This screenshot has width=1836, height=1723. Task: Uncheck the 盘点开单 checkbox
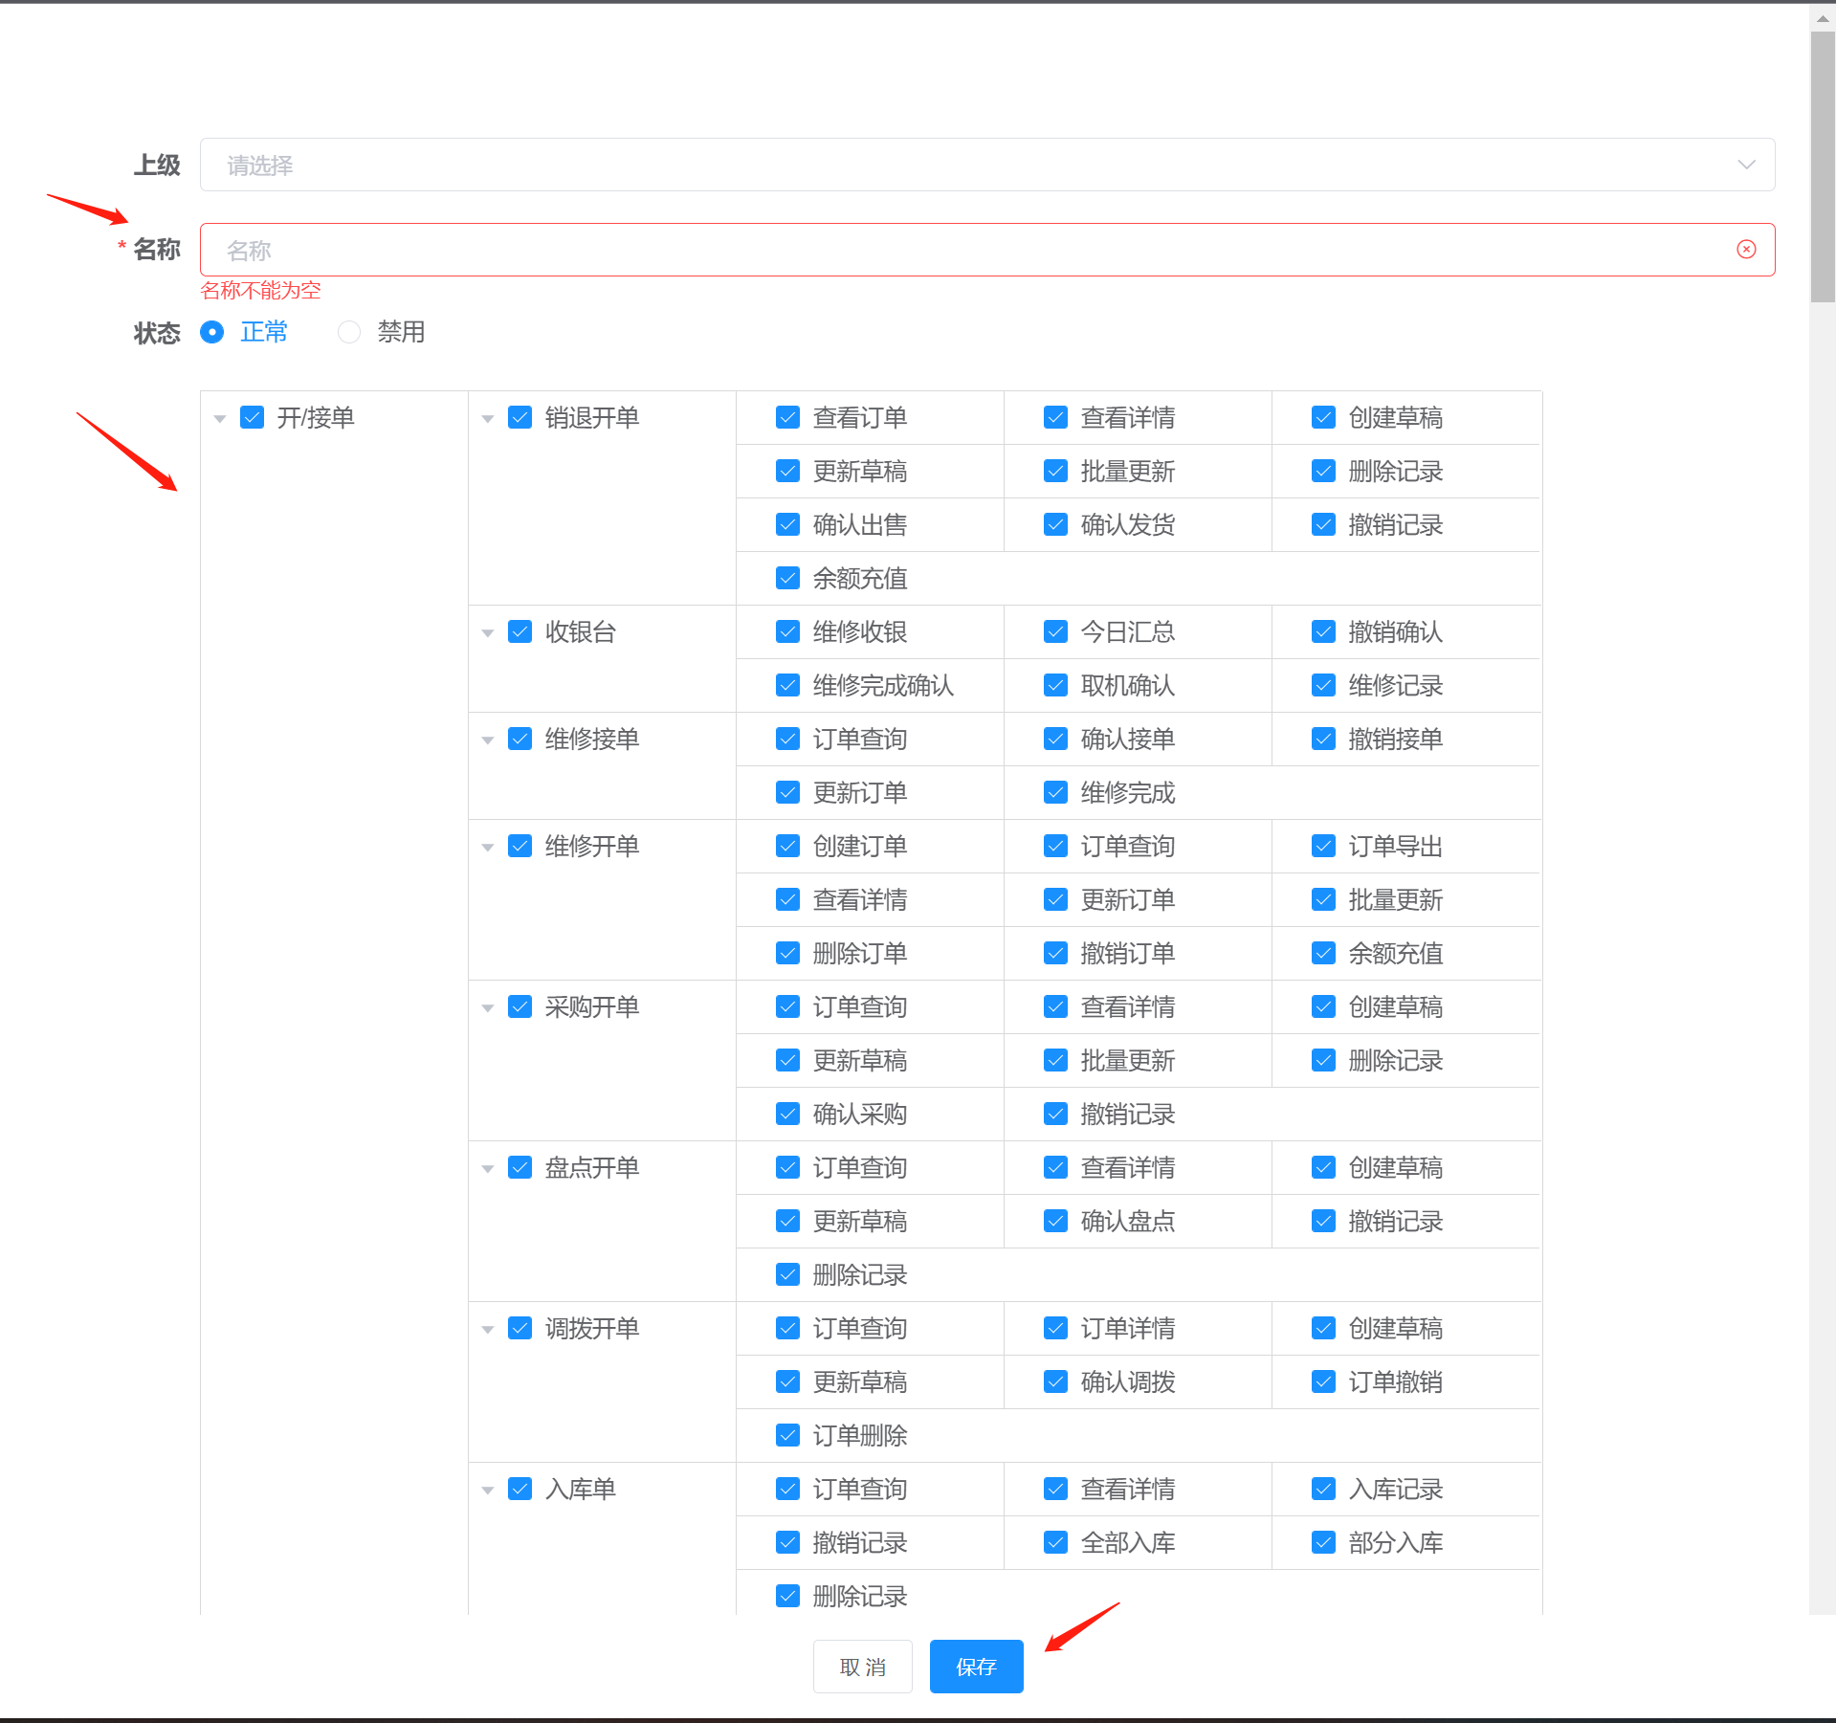coord(520,1167)
